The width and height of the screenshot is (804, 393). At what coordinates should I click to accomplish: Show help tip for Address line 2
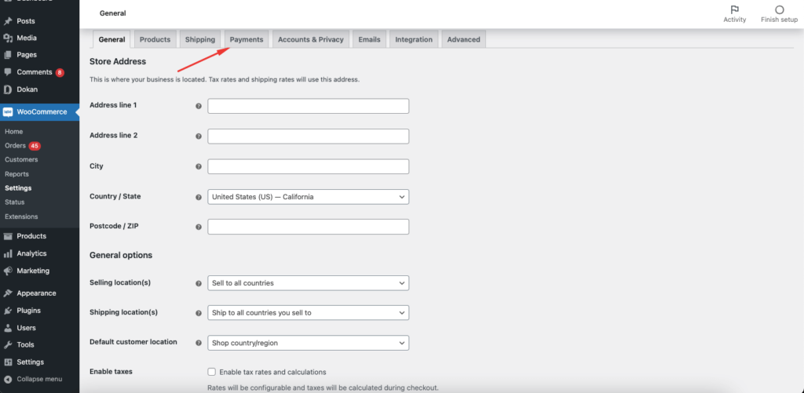(x=199, y=136)
